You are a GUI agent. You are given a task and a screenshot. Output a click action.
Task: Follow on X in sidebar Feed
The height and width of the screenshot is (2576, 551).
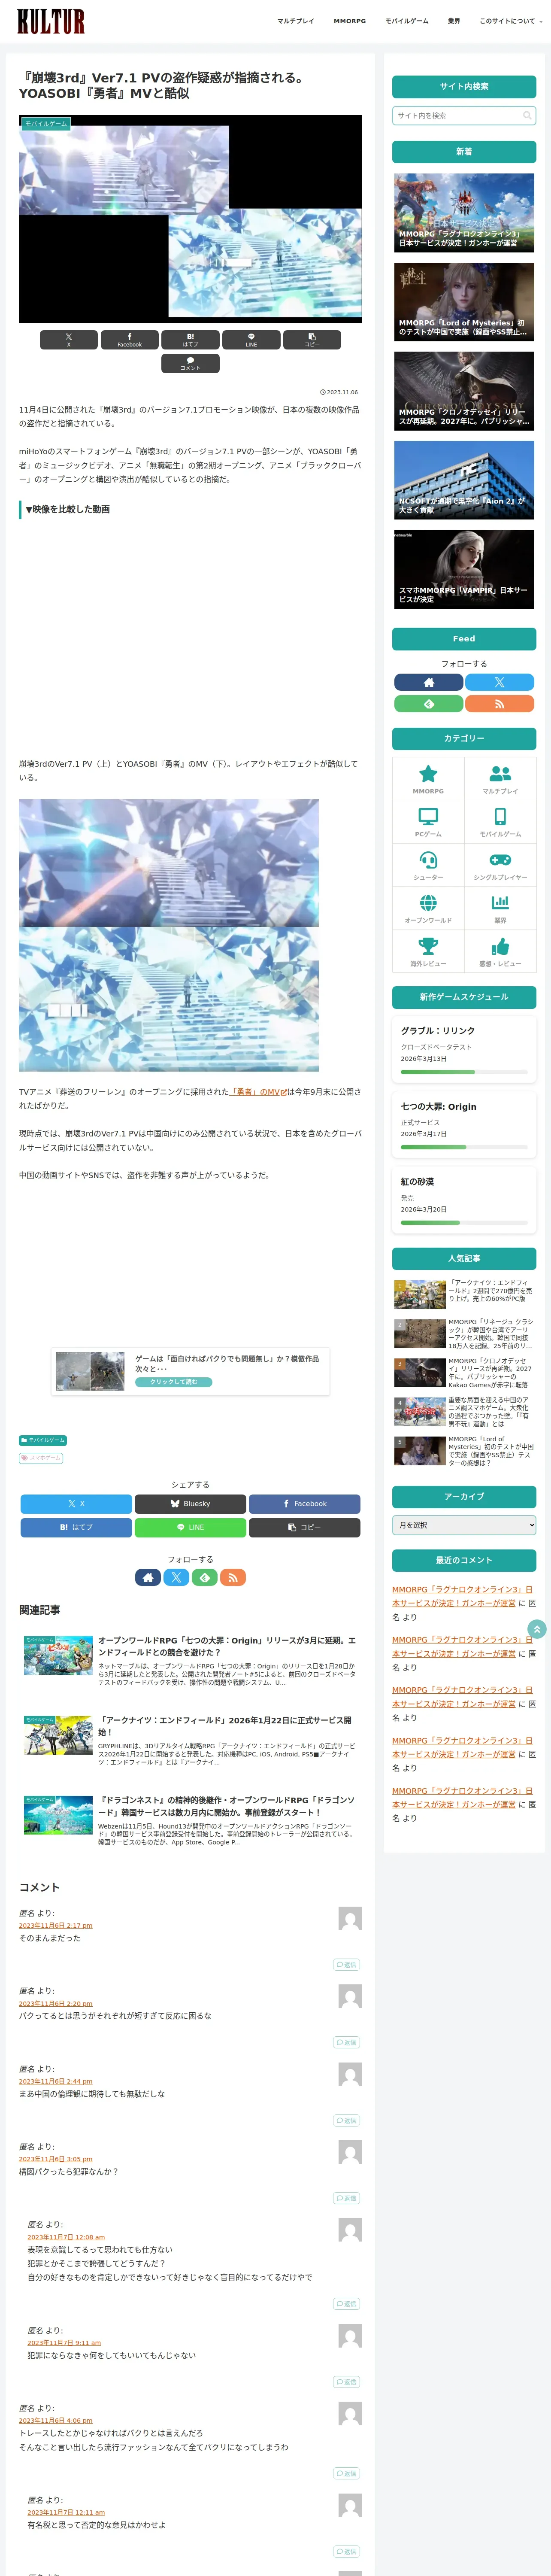click(x=499, y=682)
